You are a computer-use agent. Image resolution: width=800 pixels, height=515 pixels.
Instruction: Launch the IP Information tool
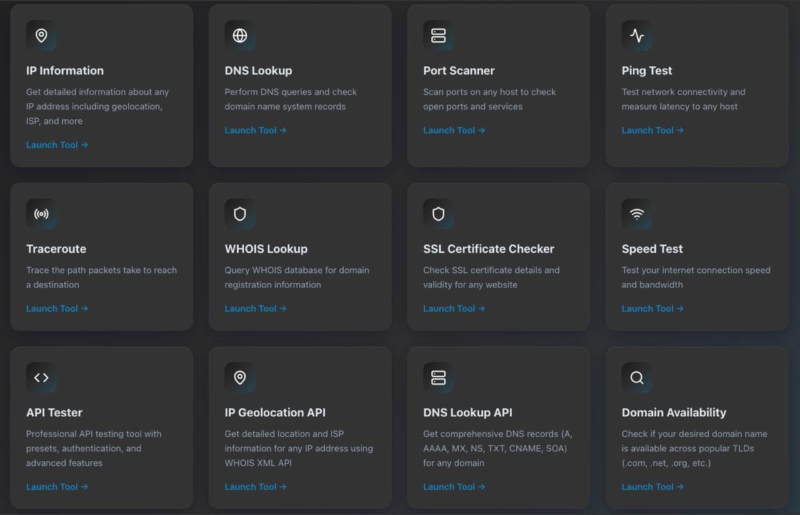pyautogui.click(x=57, y=144)
